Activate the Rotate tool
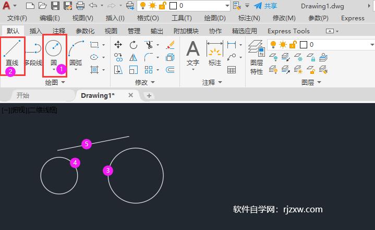The height and width of the screenshot is (230, 375). tap(134, 45)
